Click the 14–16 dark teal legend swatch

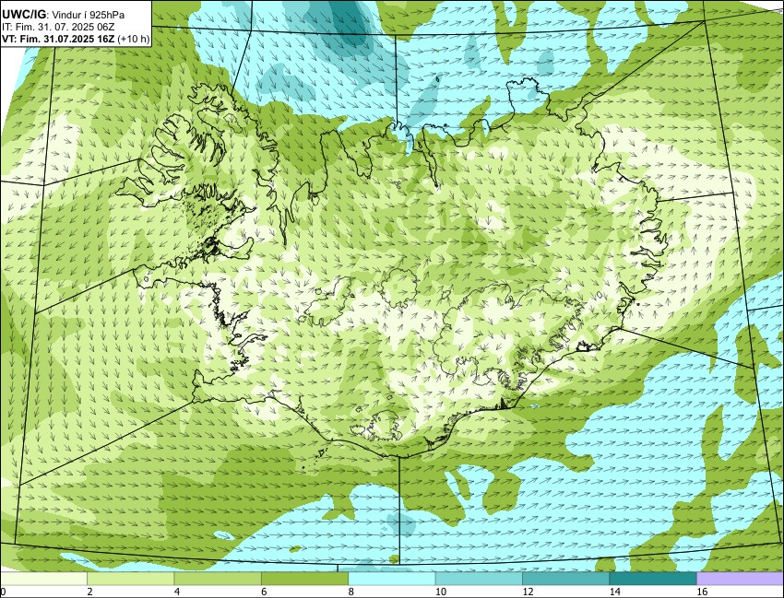click(652, 579)
